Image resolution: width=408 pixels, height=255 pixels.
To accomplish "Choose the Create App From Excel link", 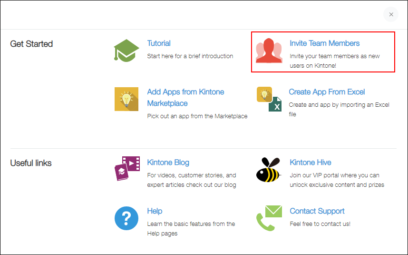I will pos(327,92).
